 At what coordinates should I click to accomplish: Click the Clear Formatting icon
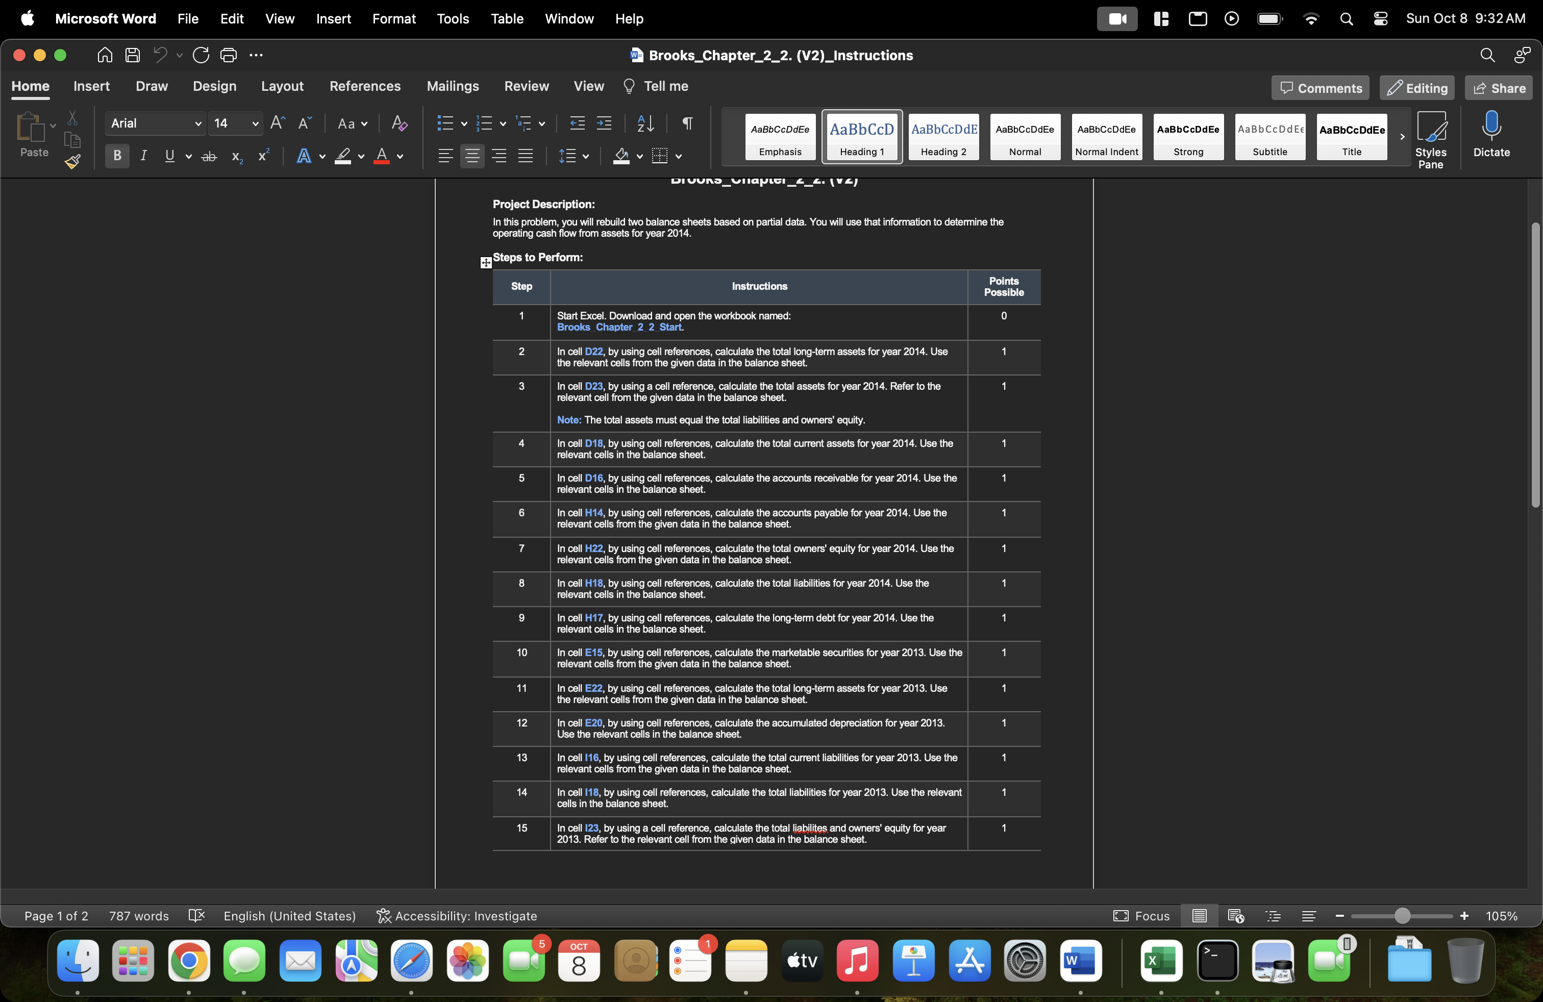click(400, 123)
